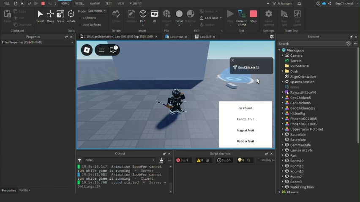Toggle the Collisions checkbox
Screen dimensions: 360x202
80,18
